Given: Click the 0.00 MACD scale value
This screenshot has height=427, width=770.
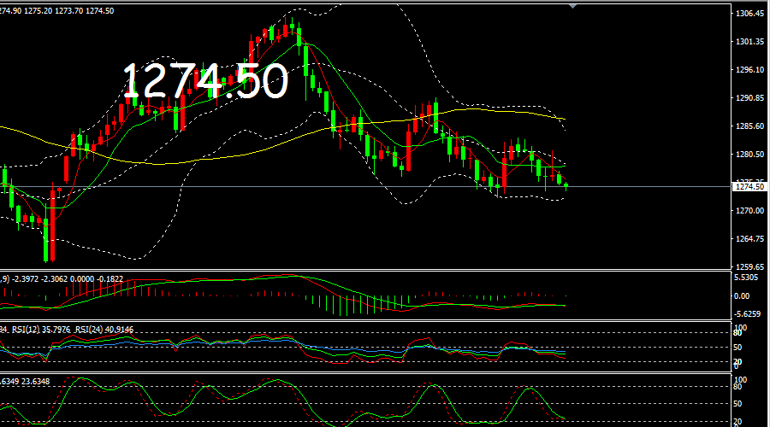Looking at the screenshot, I should click(x=742, y=296).
